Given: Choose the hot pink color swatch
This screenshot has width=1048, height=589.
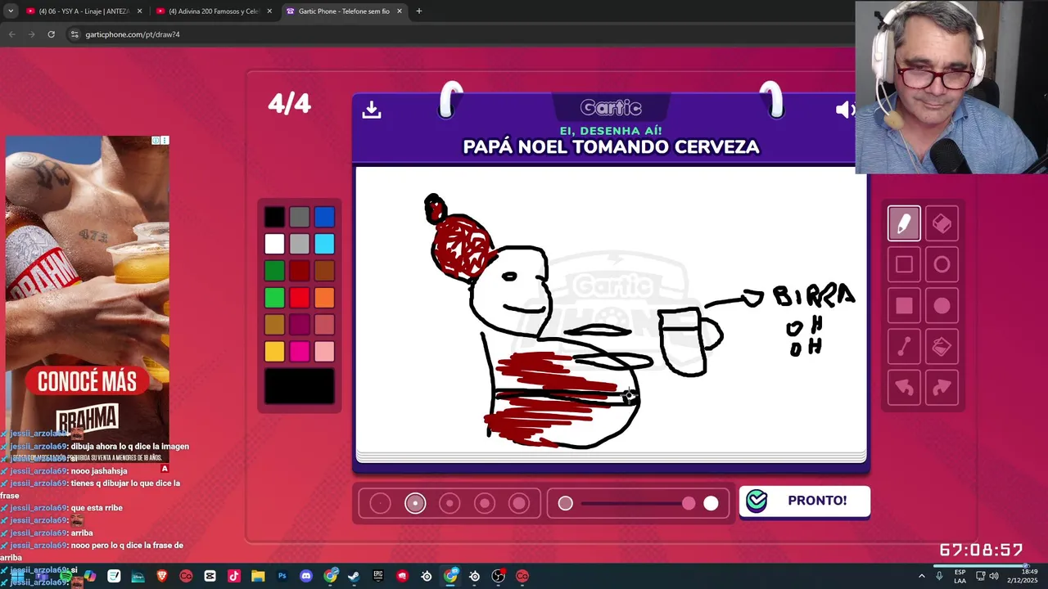Looking at the screenshot, I should 300,352.
